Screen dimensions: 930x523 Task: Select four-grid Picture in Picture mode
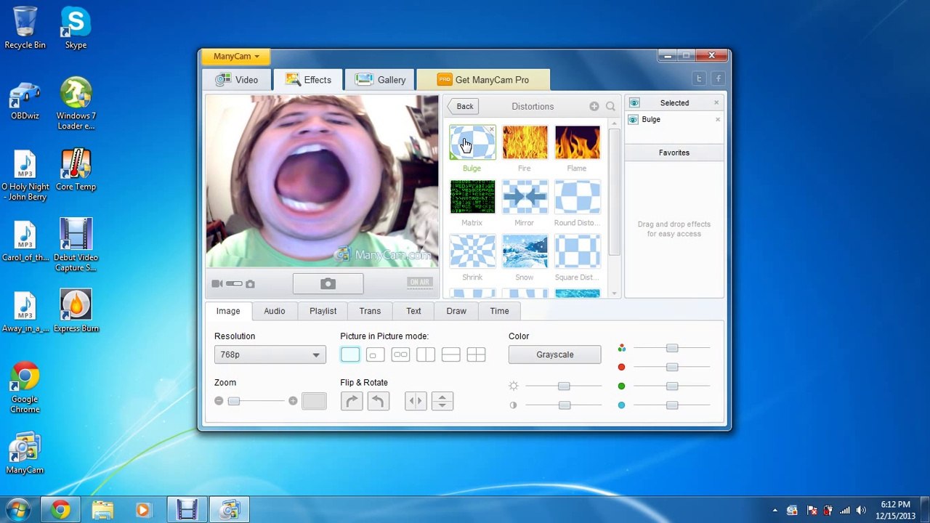[476, 354]
